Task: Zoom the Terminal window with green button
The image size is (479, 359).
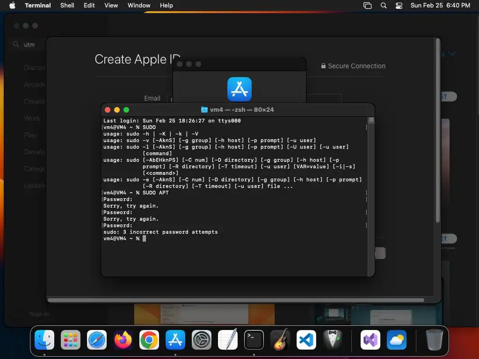Action: click(x=126, y=110)
